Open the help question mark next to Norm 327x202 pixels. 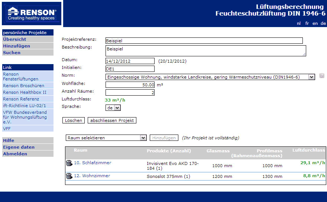(322, 76)
